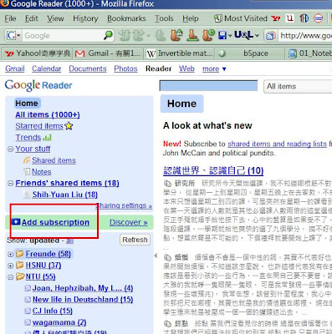
Task: Open the Web link
Action: pyautogui.click(x=186, y=68)
